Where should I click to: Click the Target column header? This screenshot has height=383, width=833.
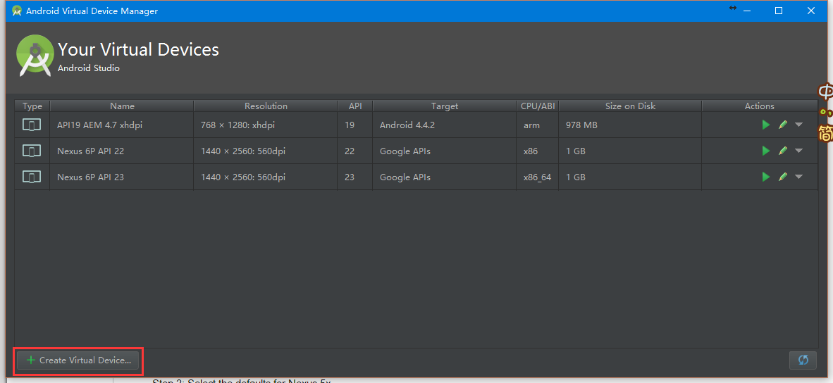445,106
